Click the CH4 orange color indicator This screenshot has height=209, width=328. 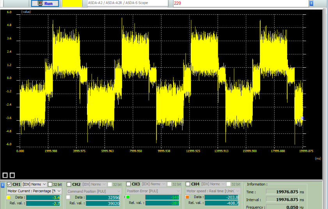click(x=188, y=198)
